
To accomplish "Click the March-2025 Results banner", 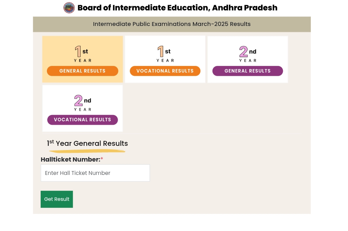I will (x=172, y=24).
